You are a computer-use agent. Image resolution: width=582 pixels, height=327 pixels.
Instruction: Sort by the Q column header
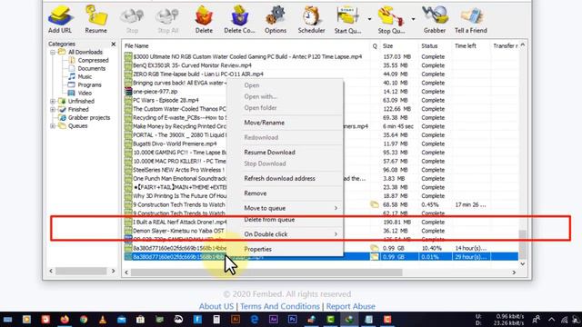tap(375, 46)
